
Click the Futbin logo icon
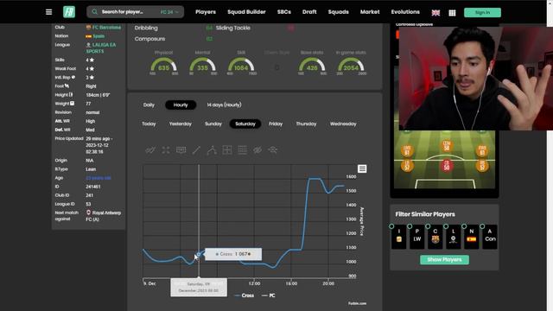pos(69,12)
